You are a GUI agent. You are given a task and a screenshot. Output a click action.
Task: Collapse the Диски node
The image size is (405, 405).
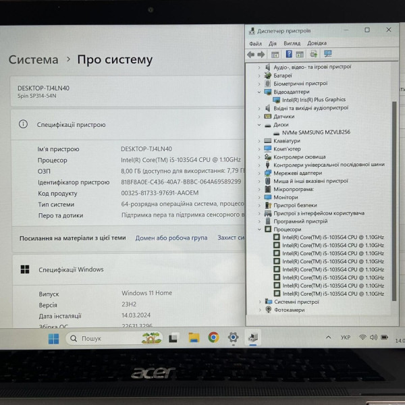pos(259,125)
